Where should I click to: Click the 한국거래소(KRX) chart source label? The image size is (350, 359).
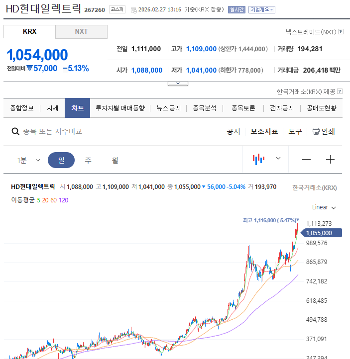[x=315, y=187]
